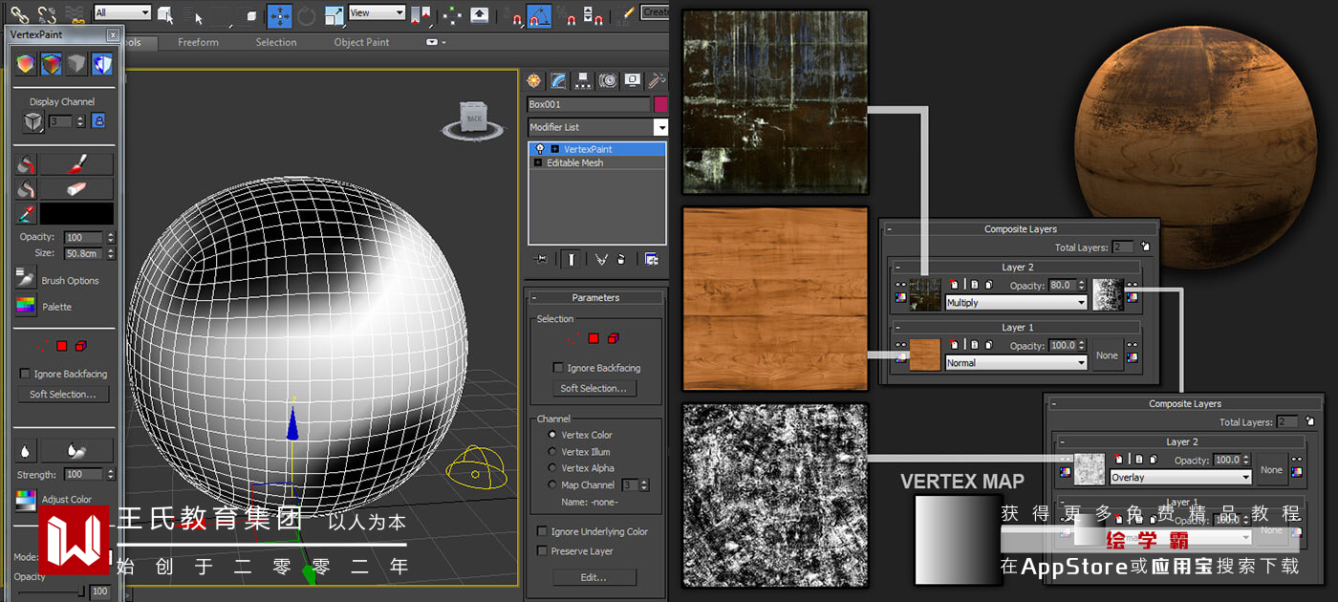Check the Preserve Layer option
The width and height of the screenshot is (1338, 602).
click(543, 551)
